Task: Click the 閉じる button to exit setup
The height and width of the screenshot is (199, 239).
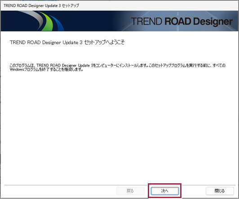Action: tap(220, 191)
